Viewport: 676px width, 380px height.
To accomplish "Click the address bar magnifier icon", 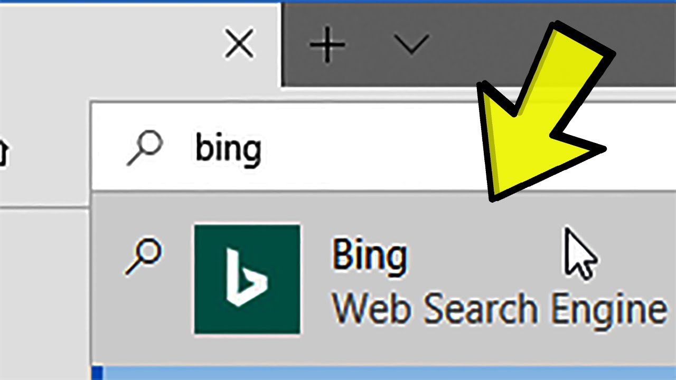I will click(145, 148).
